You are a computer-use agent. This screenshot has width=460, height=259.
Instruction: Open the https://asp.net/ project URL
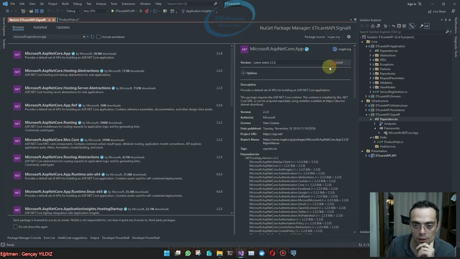273,134
